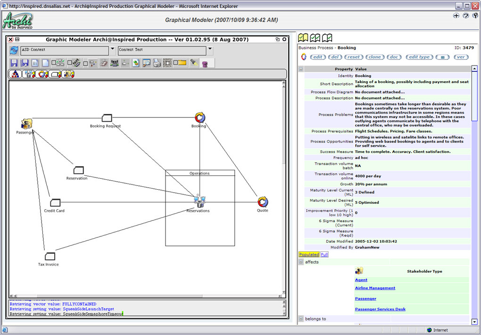This screenshot has width=481, height=335.
Task: Click the printer icon in modeler toolbar
Action: [157, 63]
